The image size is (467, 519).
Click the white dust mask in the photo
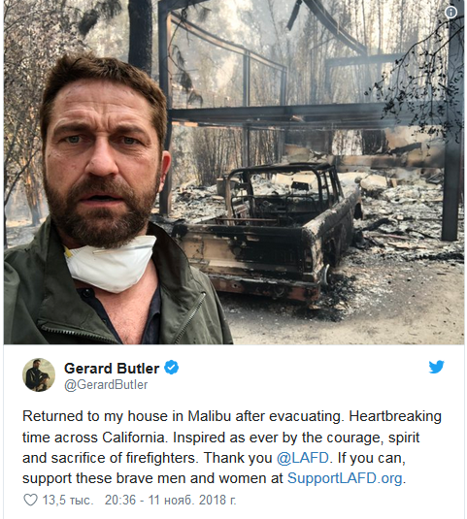click(x=110, y=264)
